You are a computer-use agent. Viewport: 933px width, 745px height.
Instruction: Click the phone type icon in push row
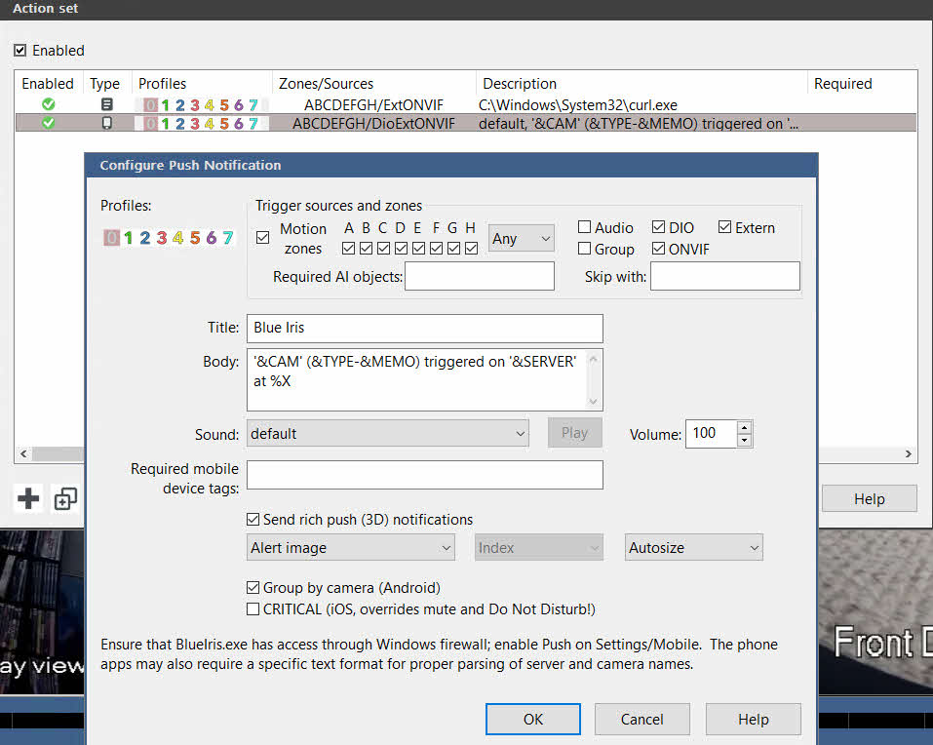(x=106, y=123)
